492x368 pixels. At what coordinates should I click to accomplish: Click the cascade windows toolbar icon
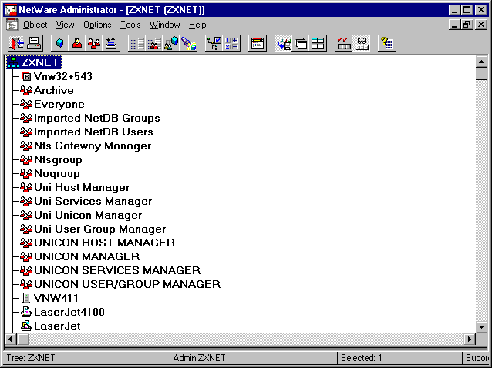(x=300, y=43)
